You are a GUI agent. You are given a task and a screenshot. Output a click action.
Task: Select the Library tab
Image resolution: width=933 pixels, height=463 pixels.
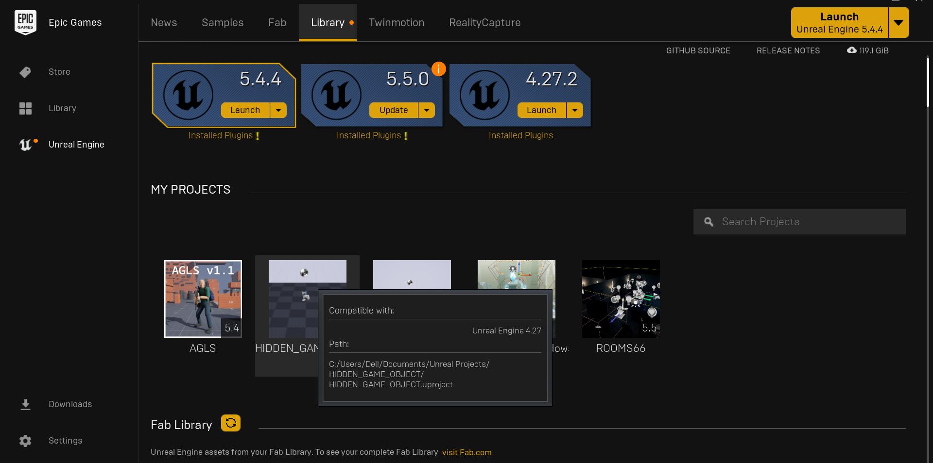(328, 23)
